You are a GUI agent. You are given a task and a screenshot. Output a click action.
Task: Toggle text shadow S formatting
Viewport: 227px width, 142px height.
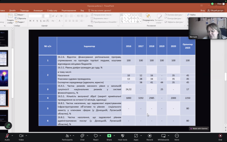[x=41, y=21]
